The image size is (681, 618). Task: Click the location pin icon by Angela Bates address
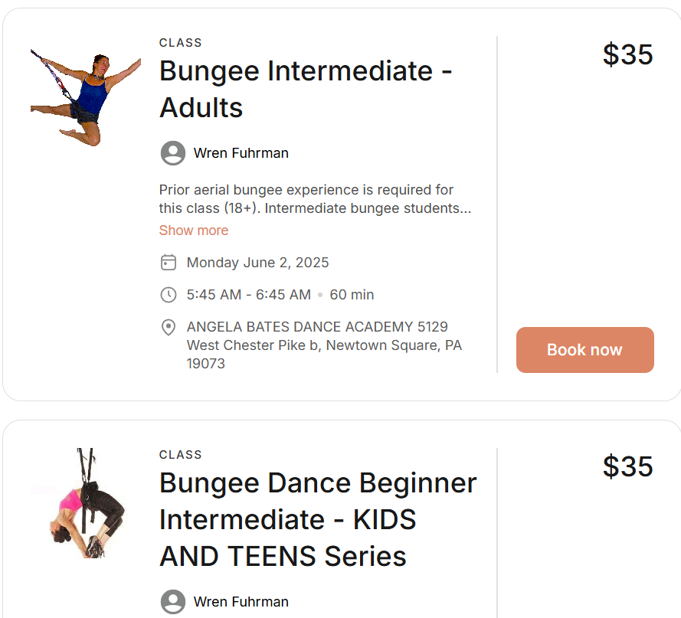(x=169, y=328)
